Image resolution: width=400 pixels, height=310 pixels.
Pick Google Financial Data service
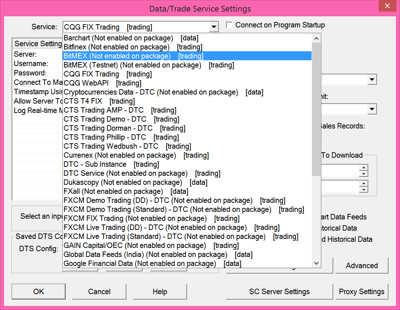pyautogui.click(x=187, y=263)
